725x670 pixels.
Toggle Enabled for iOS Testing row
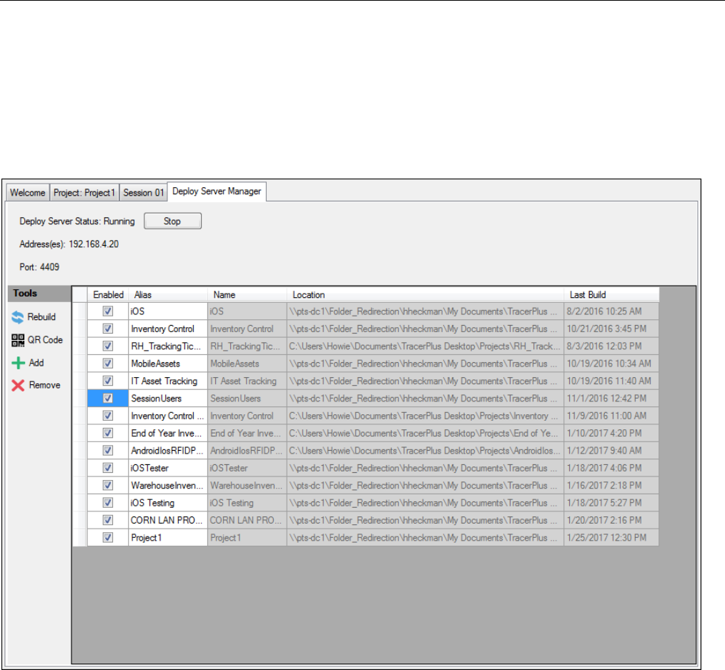tap(108, 503)
